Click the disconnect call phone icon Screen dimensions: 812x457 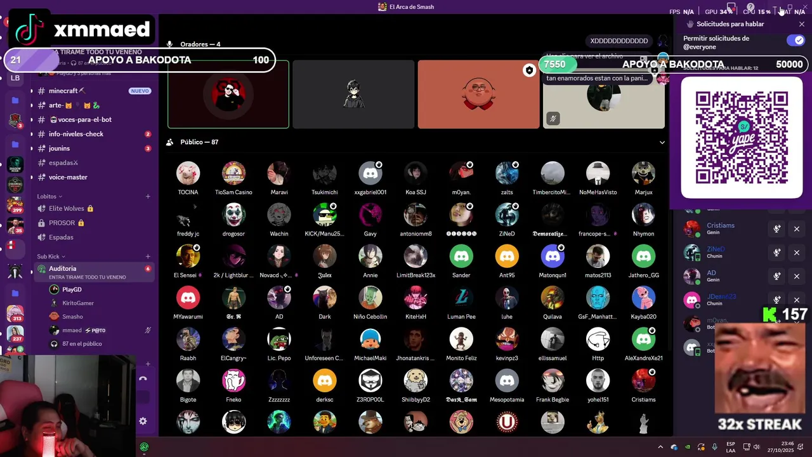point(143,379)
